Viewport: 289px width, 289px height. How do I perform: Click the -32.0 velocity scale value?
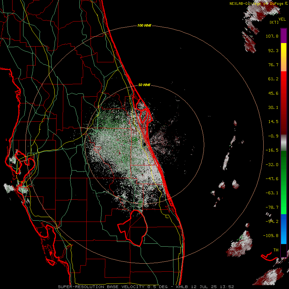pos(272,165)
